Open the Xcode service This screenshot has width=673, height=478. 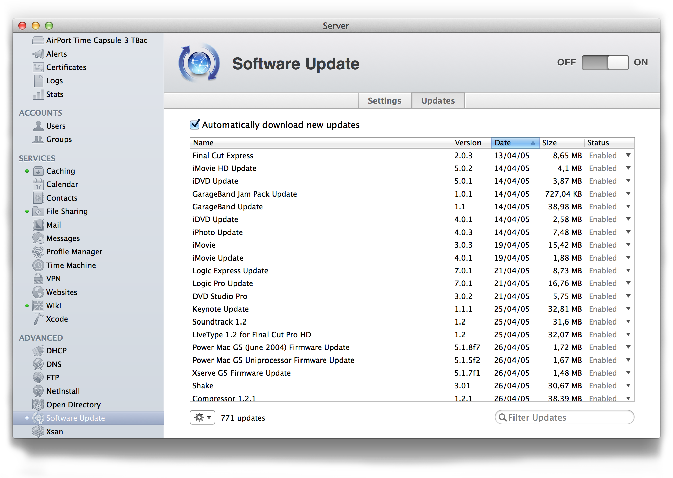[50, 319]
